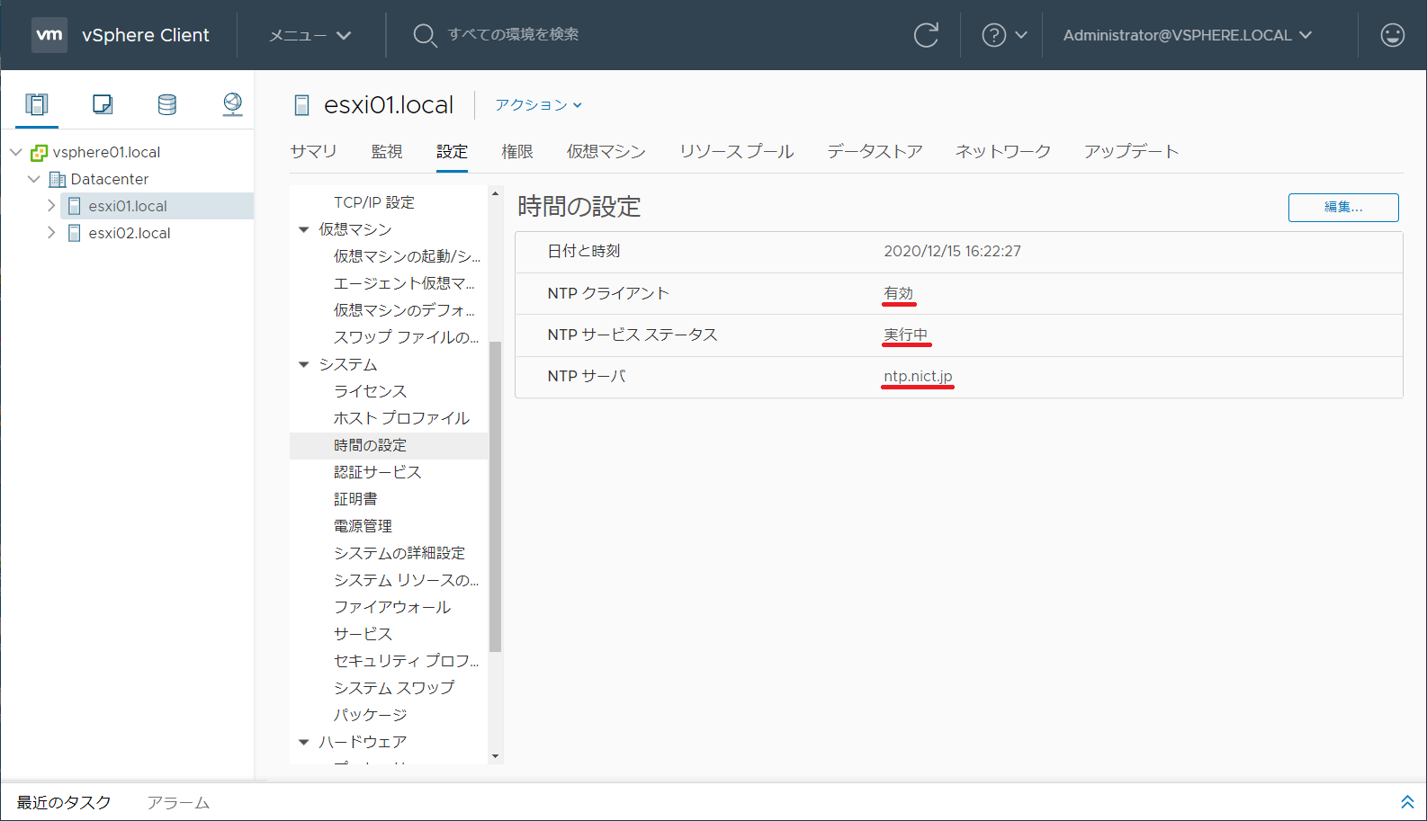Viewport: 1427px width, 821px height.
Task: Click the vm logo in header
Action: point(49,35)
